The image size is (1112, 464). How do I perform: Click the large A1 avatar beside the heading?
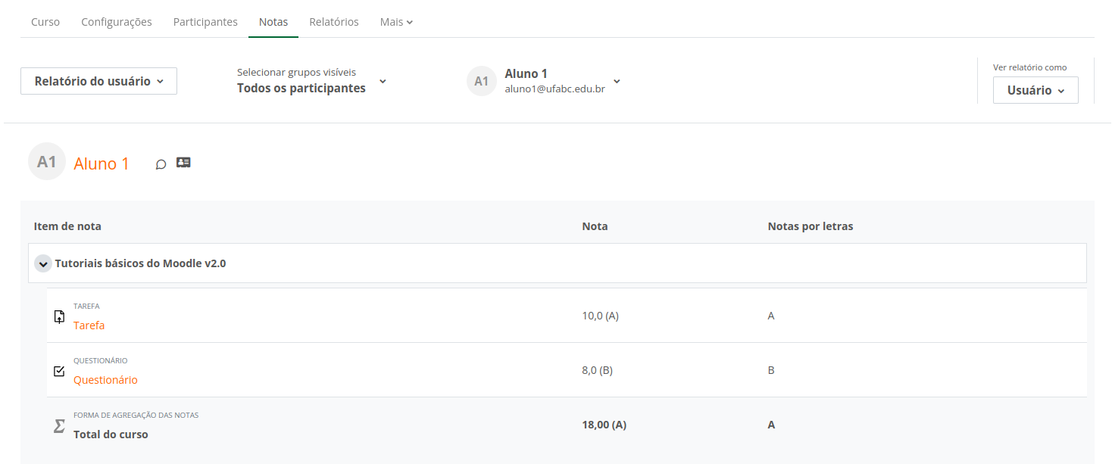pos(47,161)
